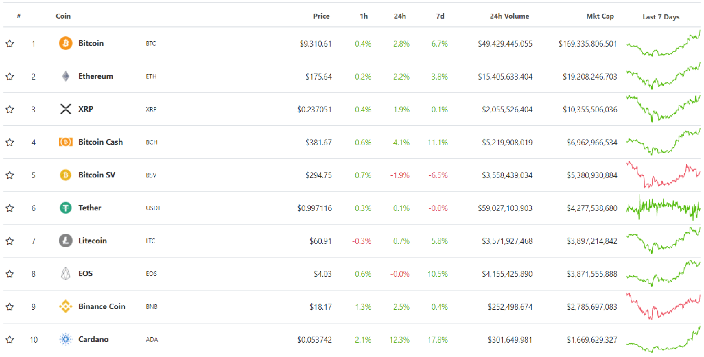The width and height of the screenshot is (704, 357).
Task: Click the Ethereum logo icon
Action: click(x=65, y=76)
